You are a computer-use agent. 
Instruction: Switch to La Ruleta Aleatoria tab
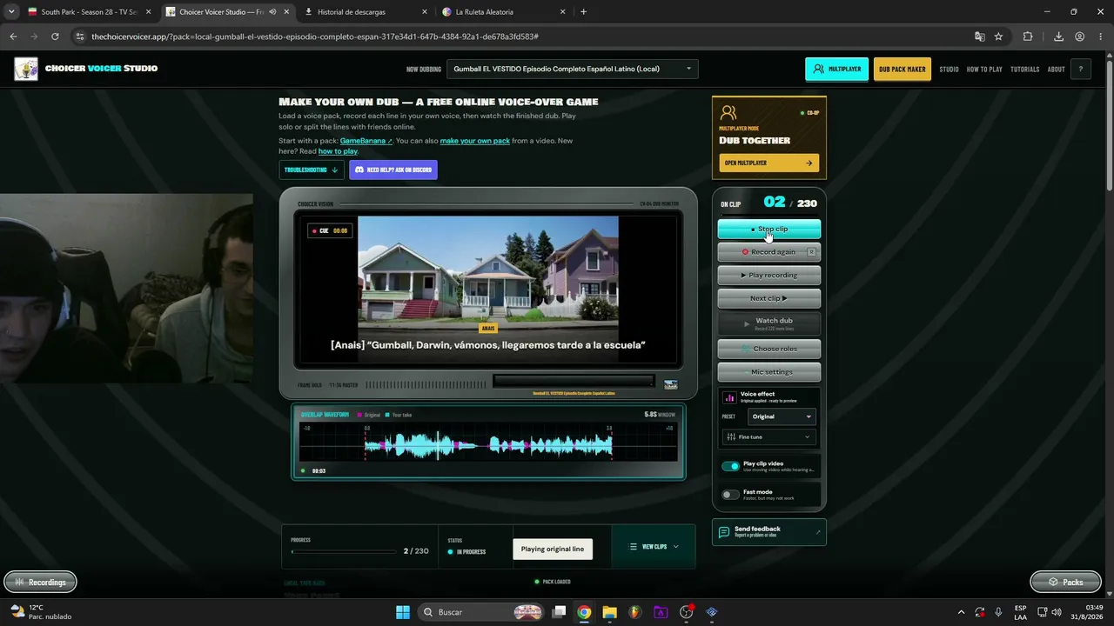pyautogui.click(x=503, y=12)
